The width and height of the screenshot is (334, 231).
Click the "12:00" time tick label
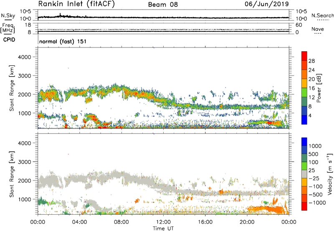tap(163, 222)
